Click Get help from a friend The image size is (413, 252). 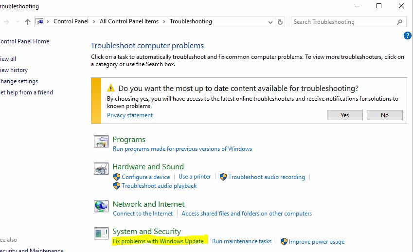26,92
